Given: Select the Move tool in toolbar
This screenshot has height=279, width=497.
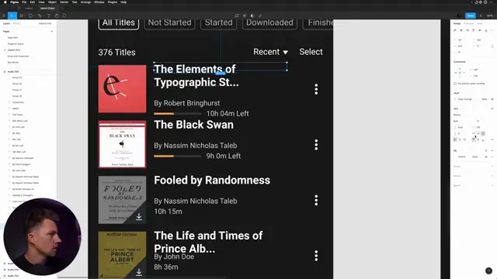Looking at the screenshot, I should coord(12,15).
